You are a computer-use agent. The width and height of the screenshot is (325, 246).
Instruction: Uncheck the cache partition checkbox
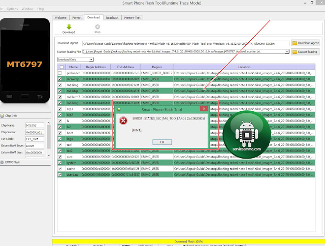(x=60, y=169)
